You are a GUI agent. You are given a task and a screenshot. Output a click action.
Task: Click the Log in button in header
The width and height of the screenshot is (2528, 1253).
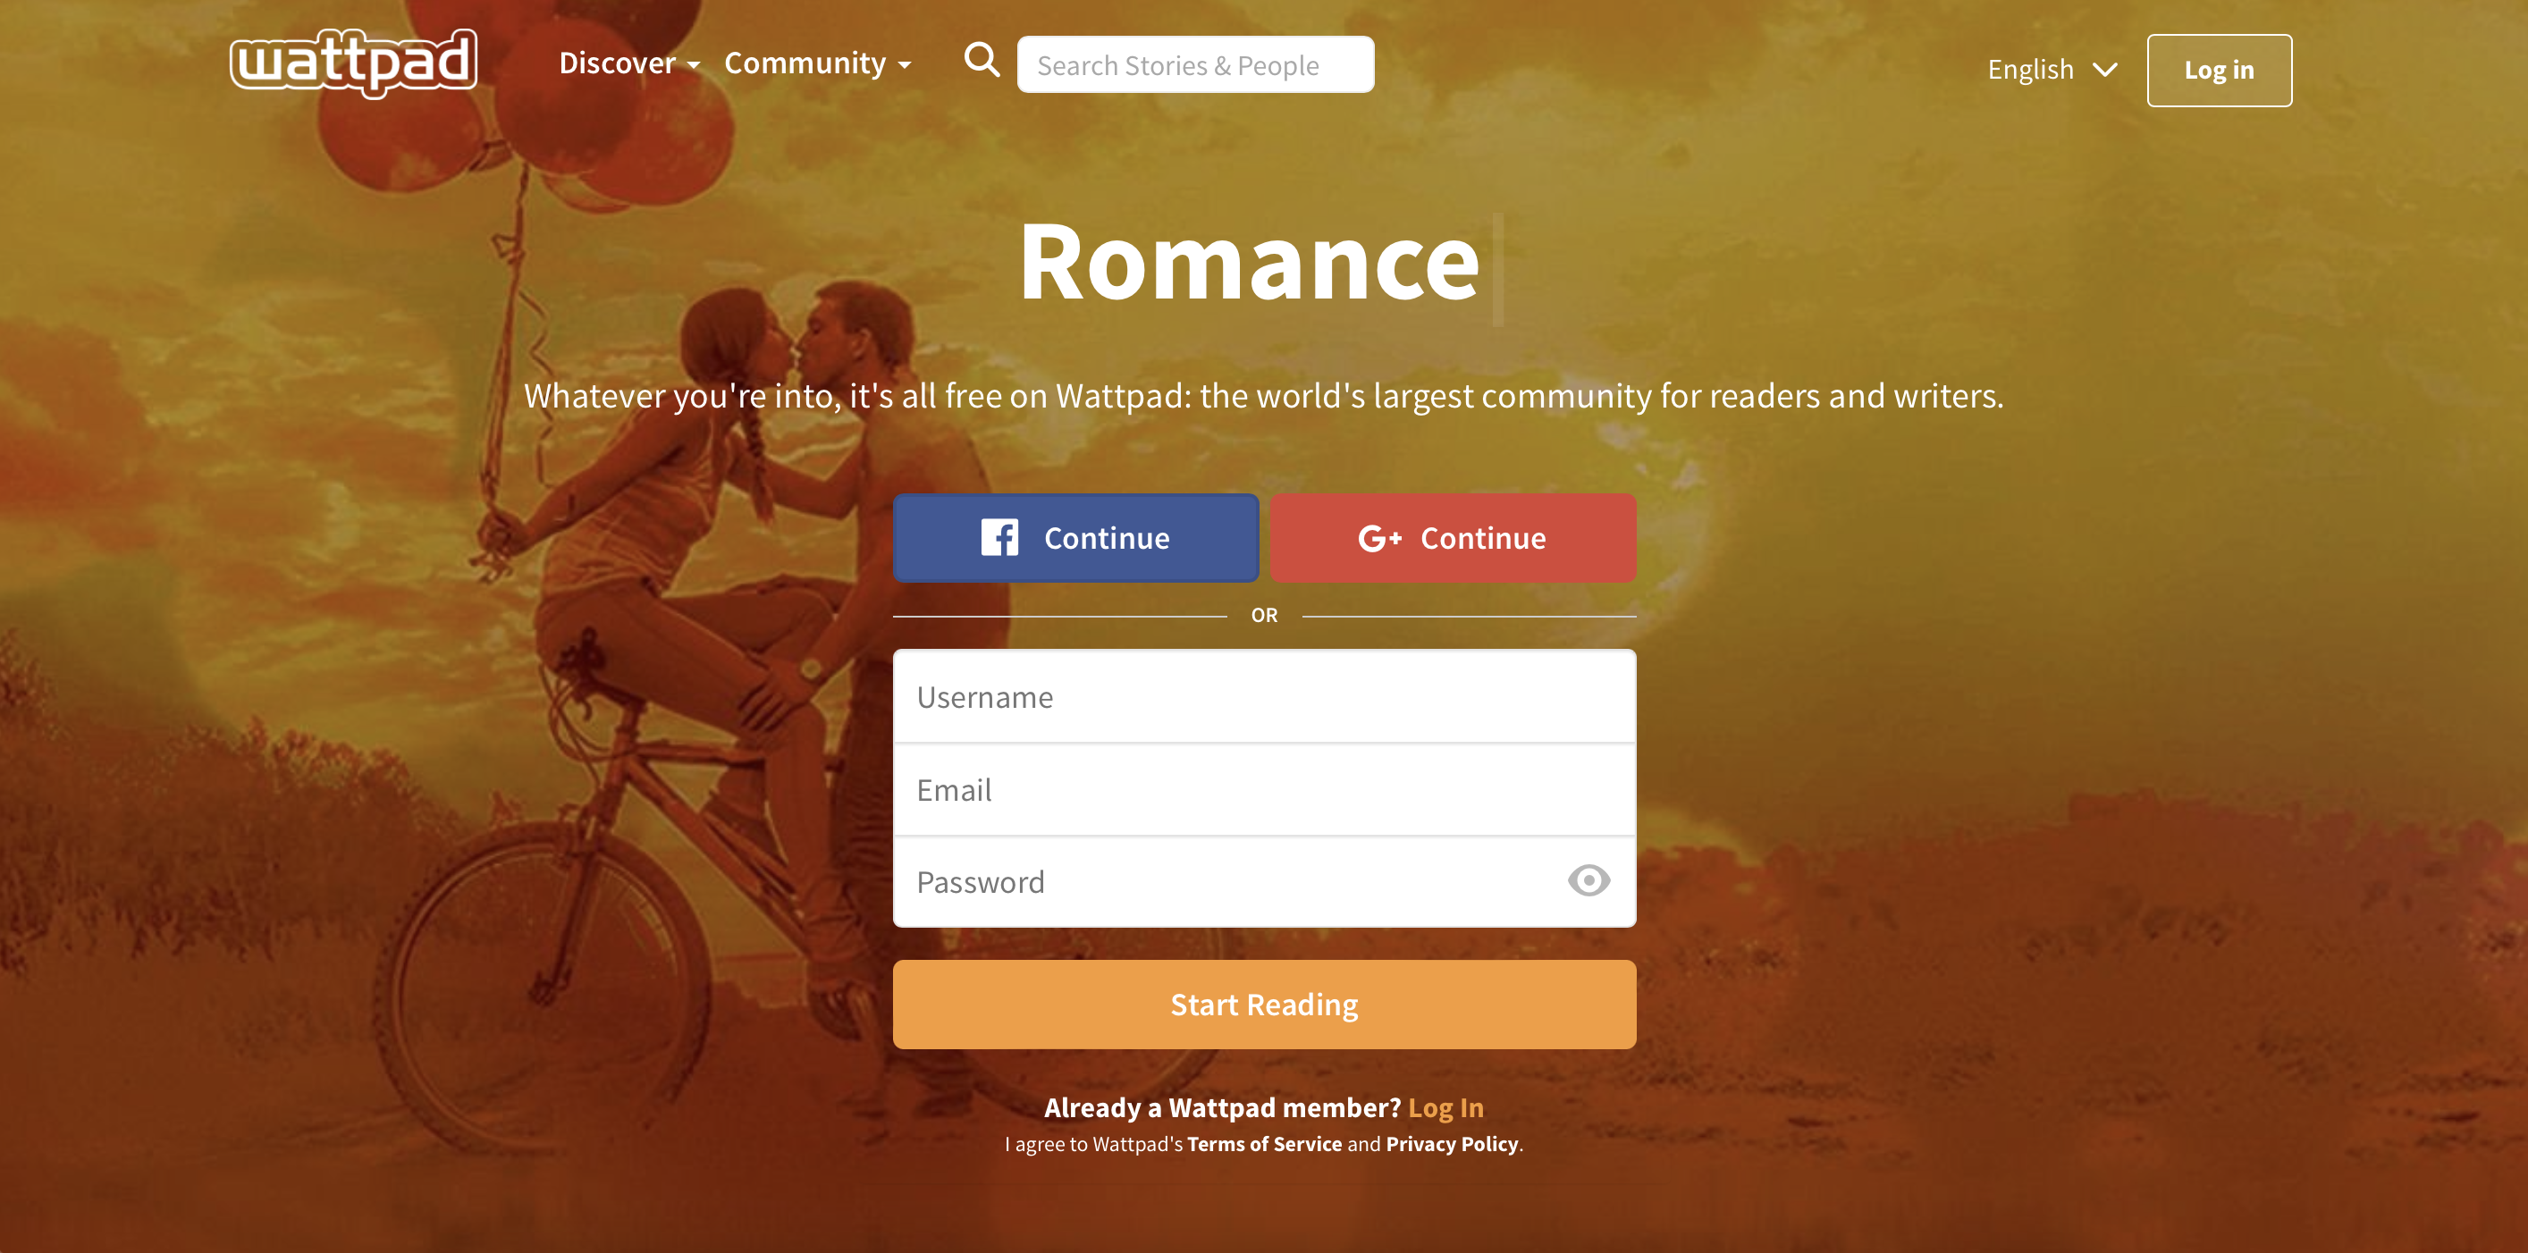[2219, 71]
